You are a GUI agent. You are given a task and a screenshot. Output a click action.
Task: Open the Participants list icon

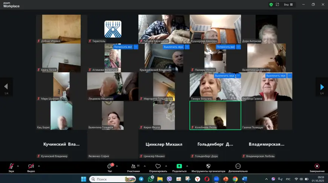133,166
